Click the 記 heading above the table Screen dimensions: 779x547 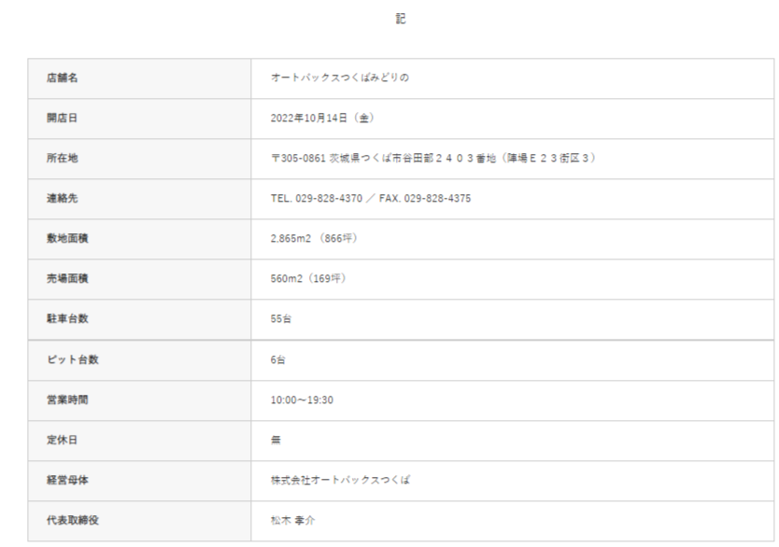pyautogui.click(x=401, y=18)
